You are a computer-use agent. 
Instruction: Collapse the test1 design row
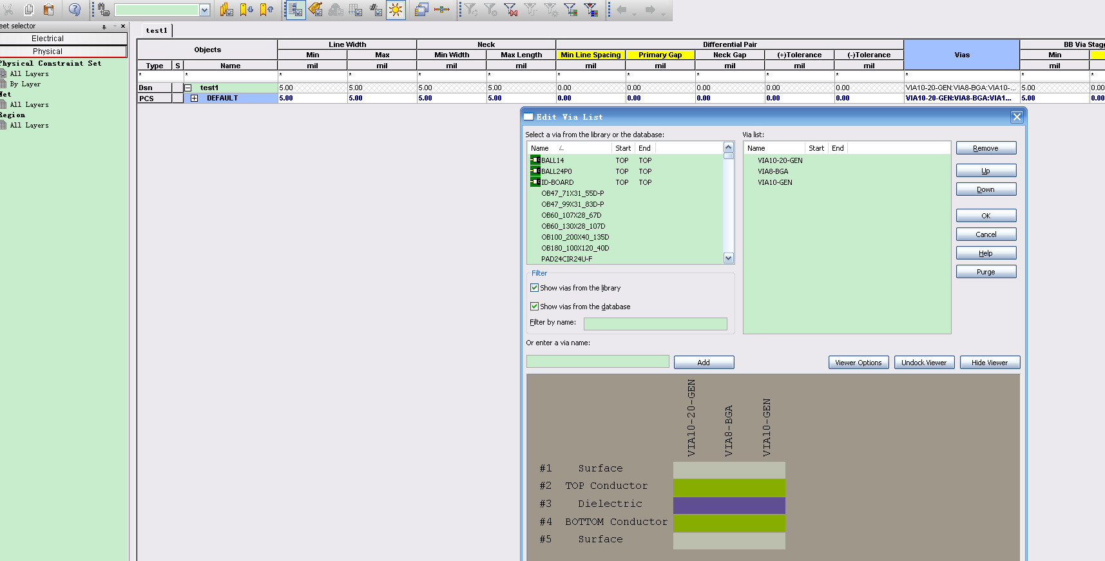[x=188, y=88]
